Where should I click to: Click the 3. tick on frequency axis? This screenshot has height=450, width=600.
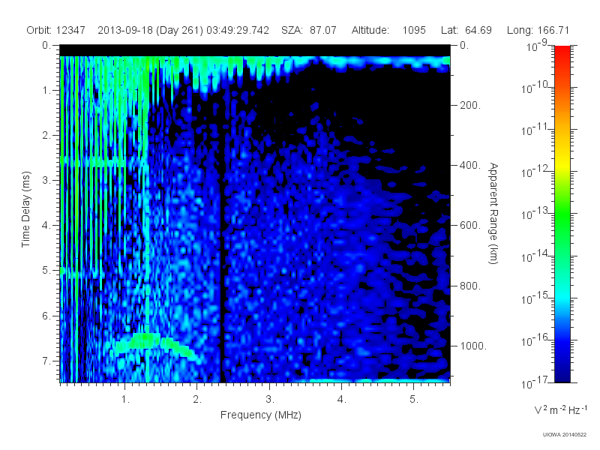(270, 399)
